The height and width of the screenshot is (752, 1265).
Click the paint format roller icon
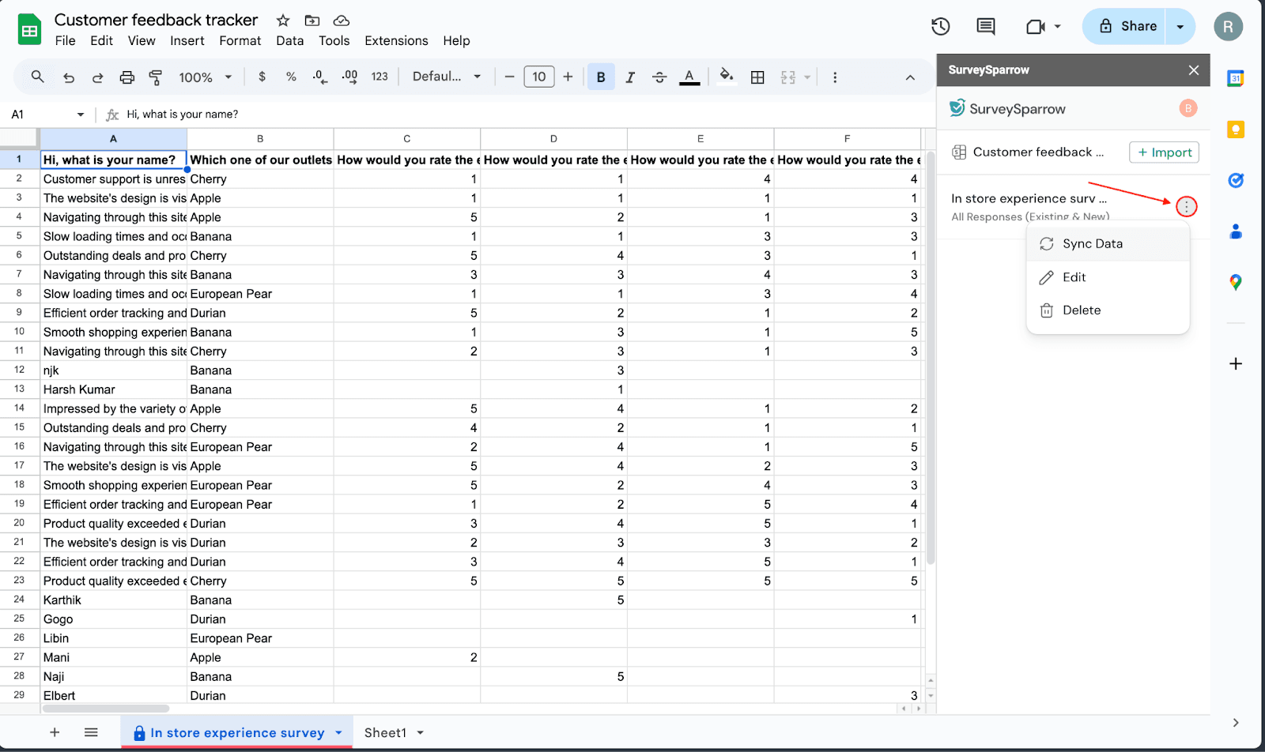(x=156, y=77)
